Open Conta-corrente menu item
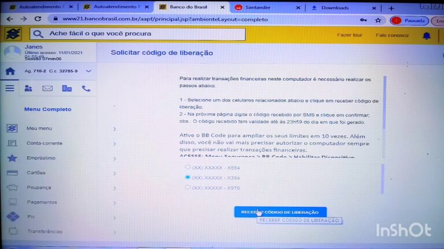This screenshot has width=444, height=249. coord(45,143)
